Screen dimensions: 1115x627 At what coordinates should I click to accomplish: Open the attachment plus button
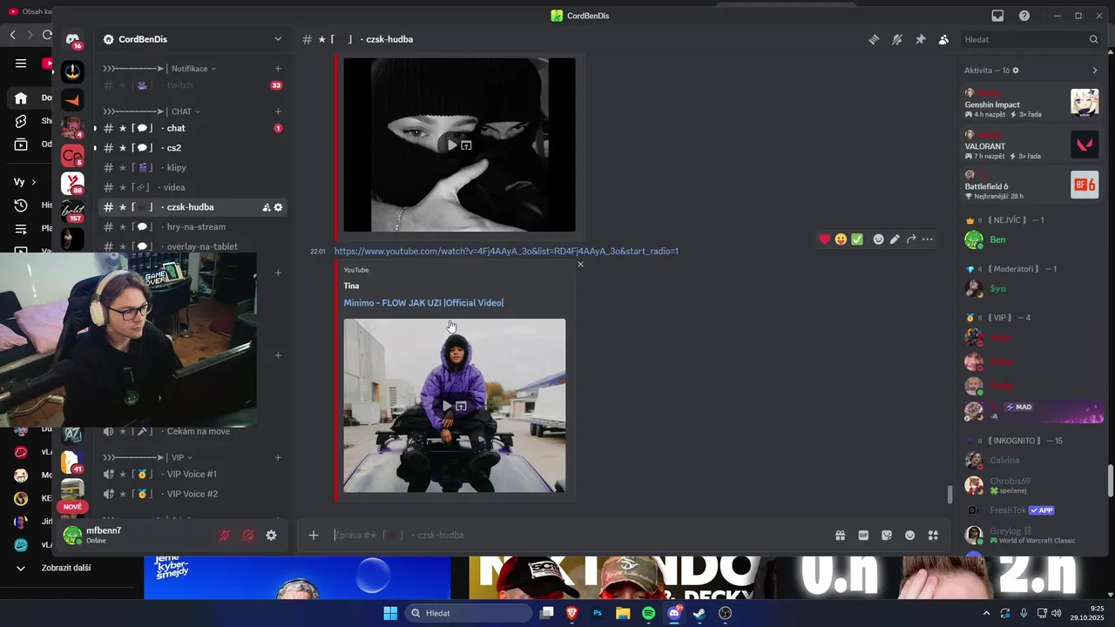[x=314, y=535]
